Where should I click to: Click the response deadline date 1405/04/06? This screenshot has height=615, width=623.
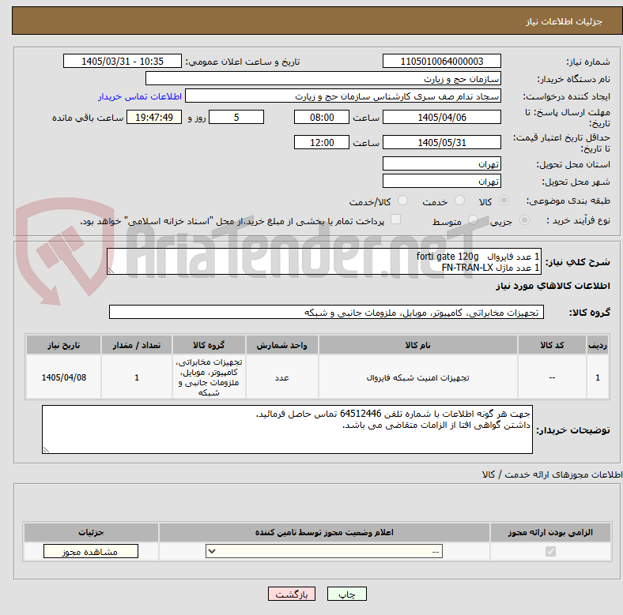click(441, 117)
